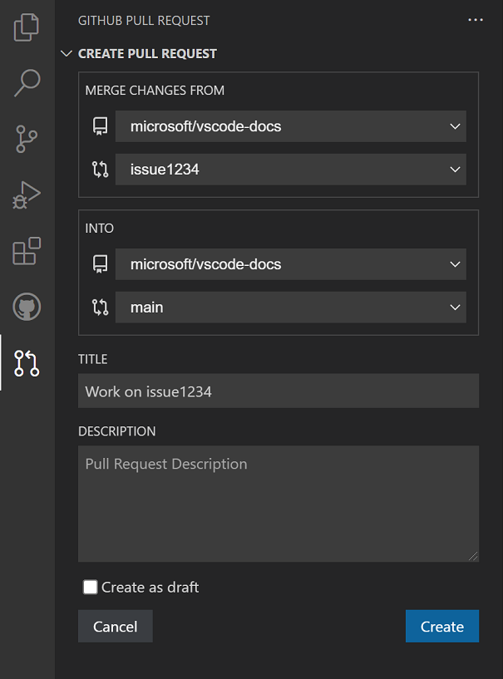The height and width of the screenshot is (679, 503).
Task: Open the INTO repository dropdown
Action: click(291, 263)
